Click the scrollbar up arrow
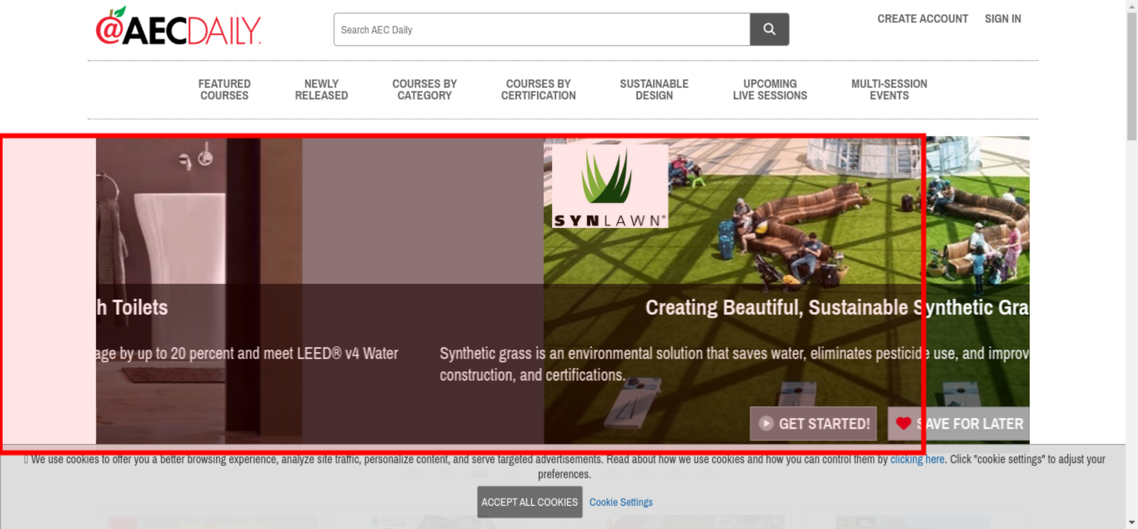This screenshot has width=1138, height=529. click(x=1131, y=6)
